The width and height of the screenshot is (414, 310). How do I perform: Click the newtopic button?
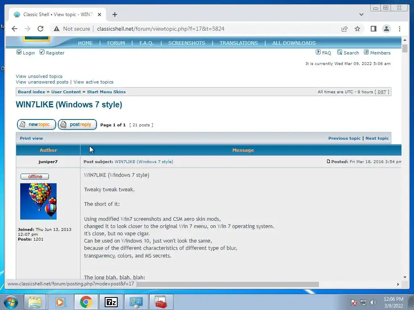coord(36,124)
